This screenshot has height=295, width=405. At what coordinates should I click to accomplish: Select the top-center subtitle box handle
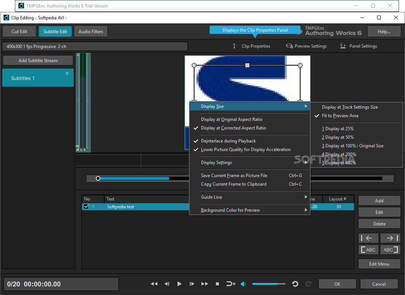pyautogui.click(x=247, y=65)
